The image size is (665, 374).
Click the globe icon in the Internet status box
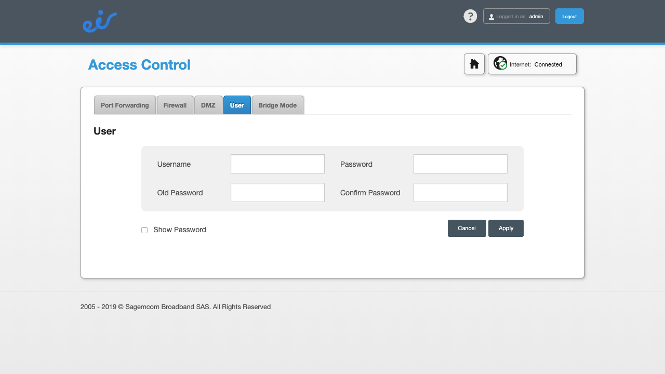[500, 63]
